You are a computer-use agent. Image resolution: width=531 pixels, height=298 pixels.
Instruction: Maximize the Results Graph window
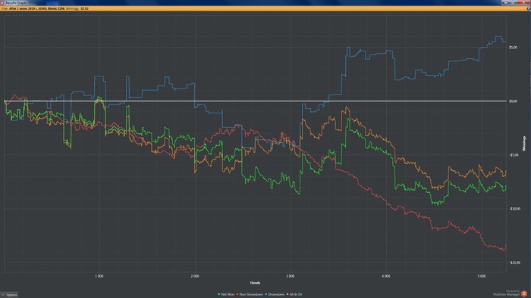coord(513,3)
